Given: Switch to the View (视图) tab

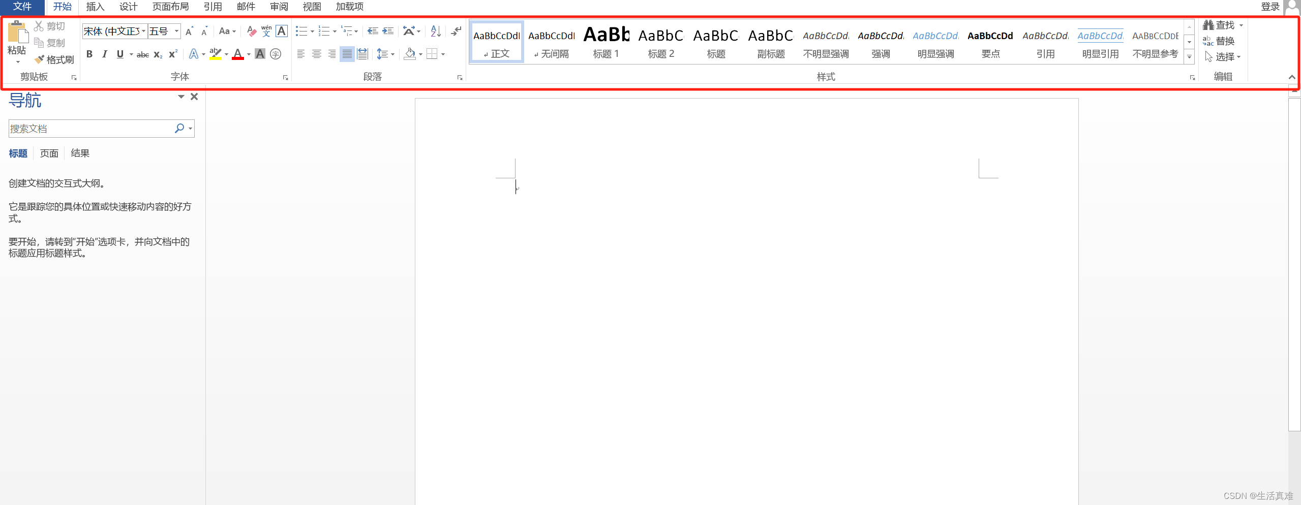Looking at the screenshot, I should point(312,7).
